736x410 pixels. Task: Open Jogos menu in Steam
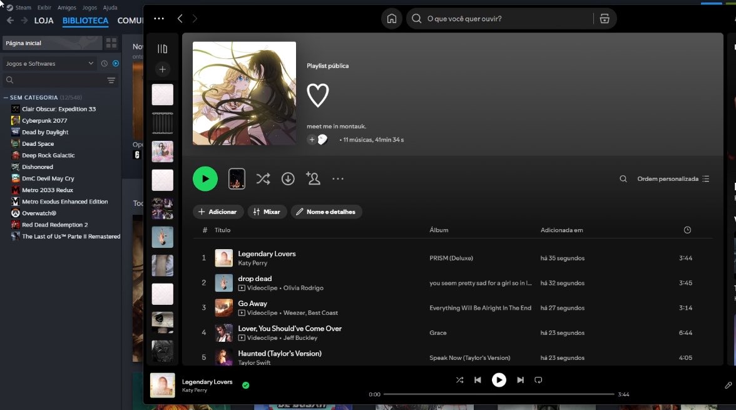coord(89,8)
